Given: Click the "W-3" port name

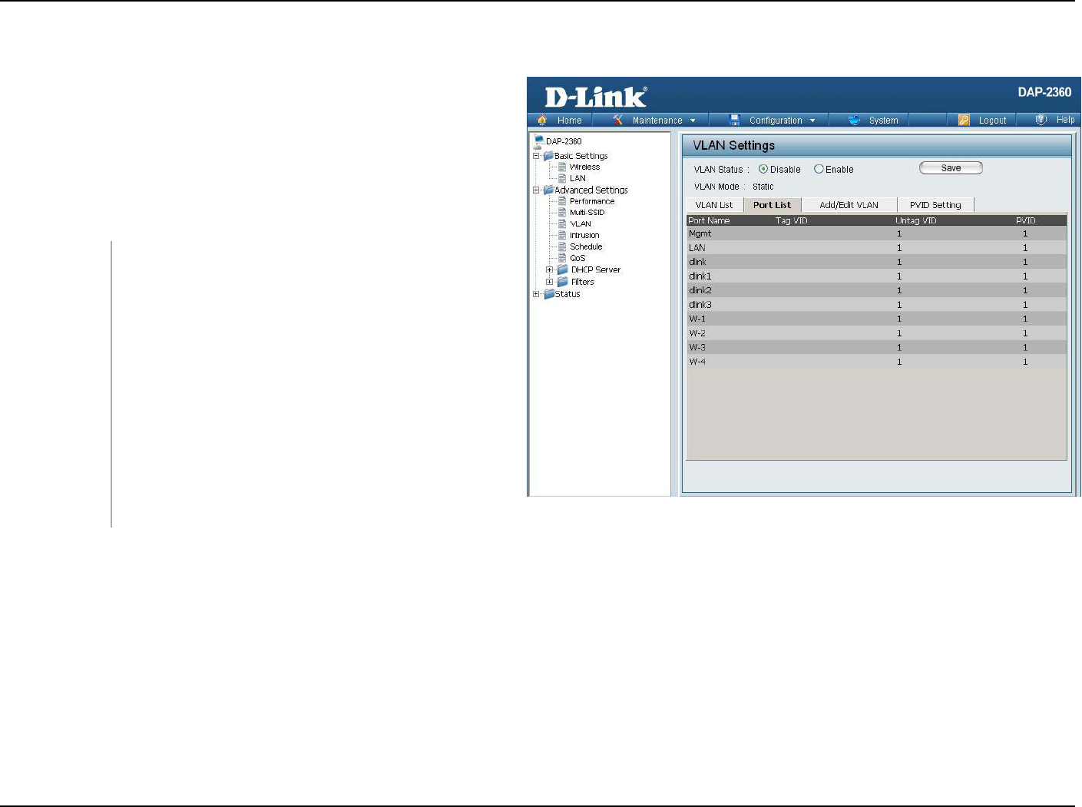Looking at the screenshot, I should pos(697,347).
